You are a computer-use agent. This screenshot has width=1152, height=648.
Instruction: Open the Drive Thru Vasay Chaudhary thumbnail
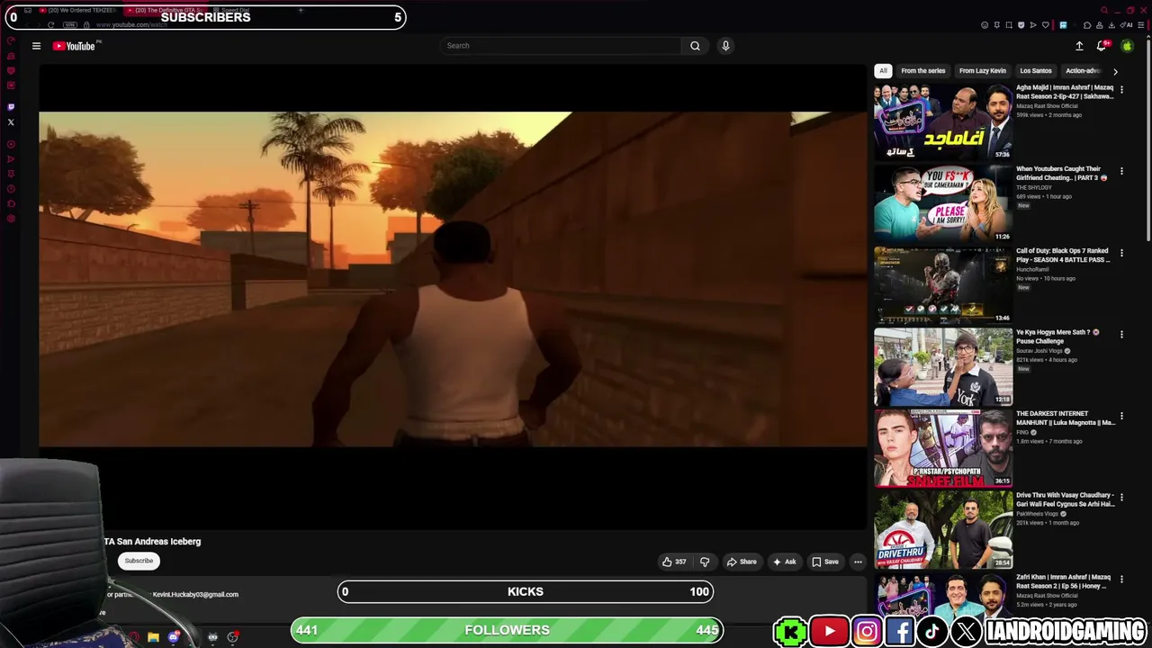click(x=943, y=529)
